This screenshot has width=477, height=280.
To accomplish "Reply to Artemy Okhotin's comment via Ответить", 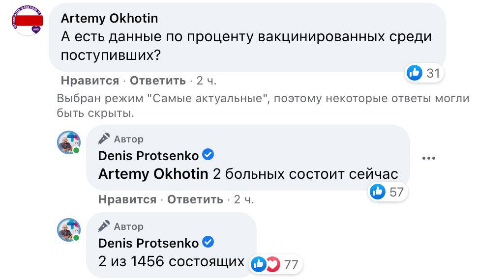I will [158, 81].
